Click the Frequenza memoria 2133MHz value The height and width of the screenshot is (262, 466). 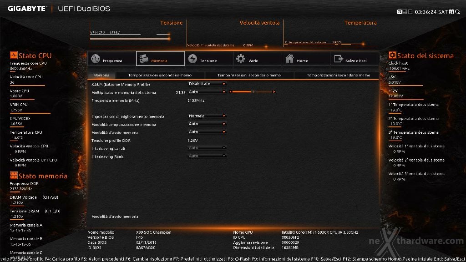196,101
